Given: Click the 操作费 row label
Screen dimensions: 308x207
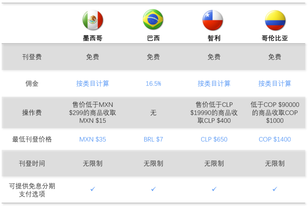Looking at the screenshot, I should [x=32, y=113].
